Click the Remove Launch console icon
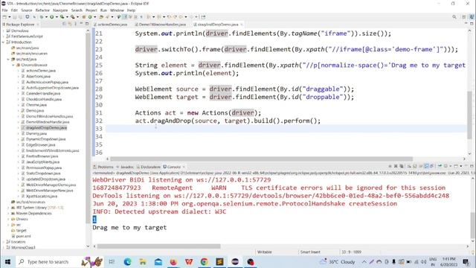This screenshot has height=268, width=476. coord(396,167)
